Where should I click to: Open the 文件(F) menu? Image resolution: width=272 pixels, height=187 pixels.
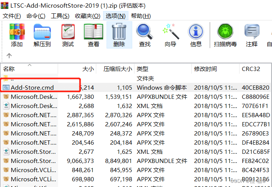(12, 16)
